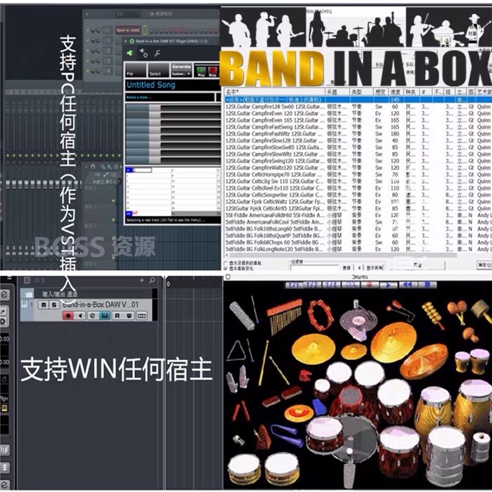Open track visibility list icon beside 3/3
Image resolution: width=492 pixels, height=492 pixels.
click(x=27, y=280)
